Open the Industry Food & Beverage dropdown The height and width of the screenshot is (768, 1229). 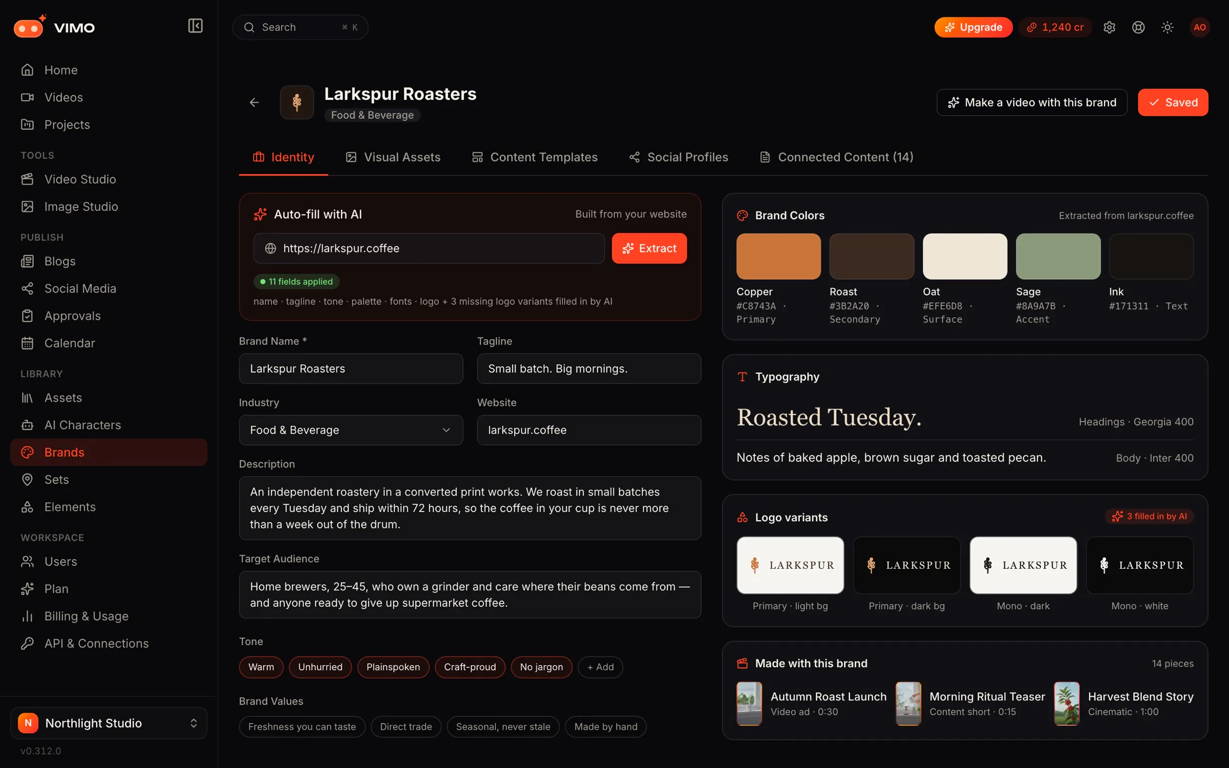351,430
